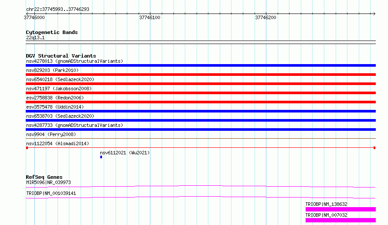Click the right arrow at ruler end
Screen dimensions: 388x225
tap(374, 14)
